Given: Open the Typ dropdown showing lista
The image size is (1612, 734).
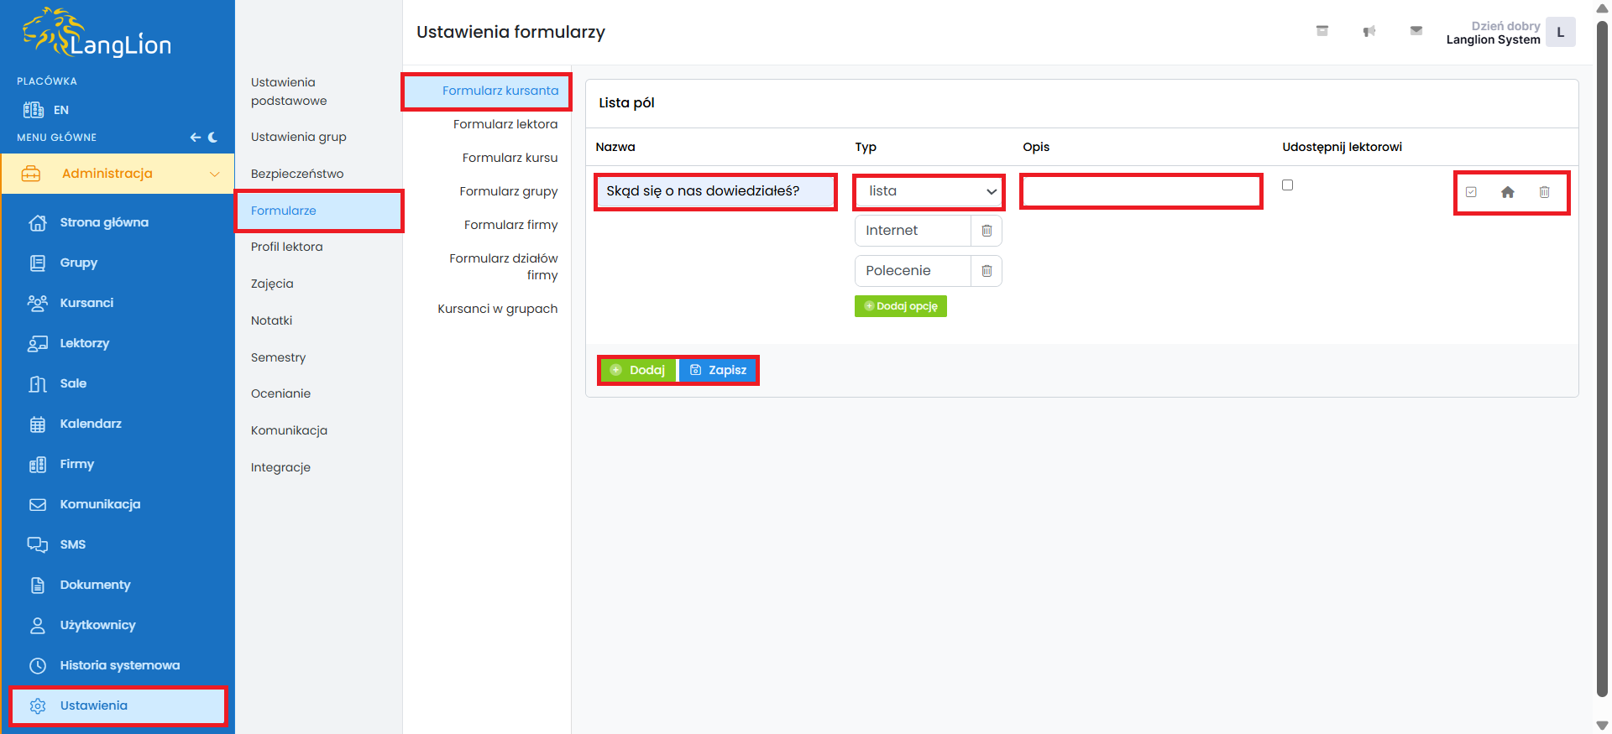Looking at the screenshot, I should point(929,191).
